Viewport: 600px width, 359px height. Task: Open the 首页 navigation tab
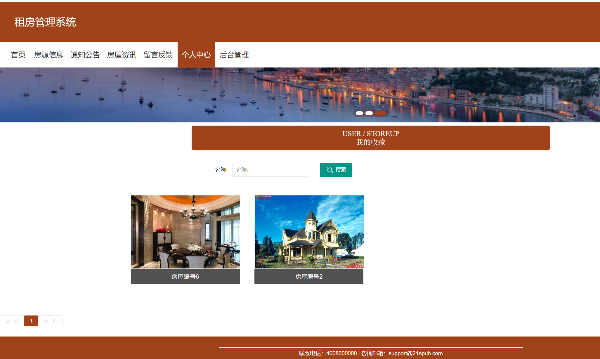(18, 55)
